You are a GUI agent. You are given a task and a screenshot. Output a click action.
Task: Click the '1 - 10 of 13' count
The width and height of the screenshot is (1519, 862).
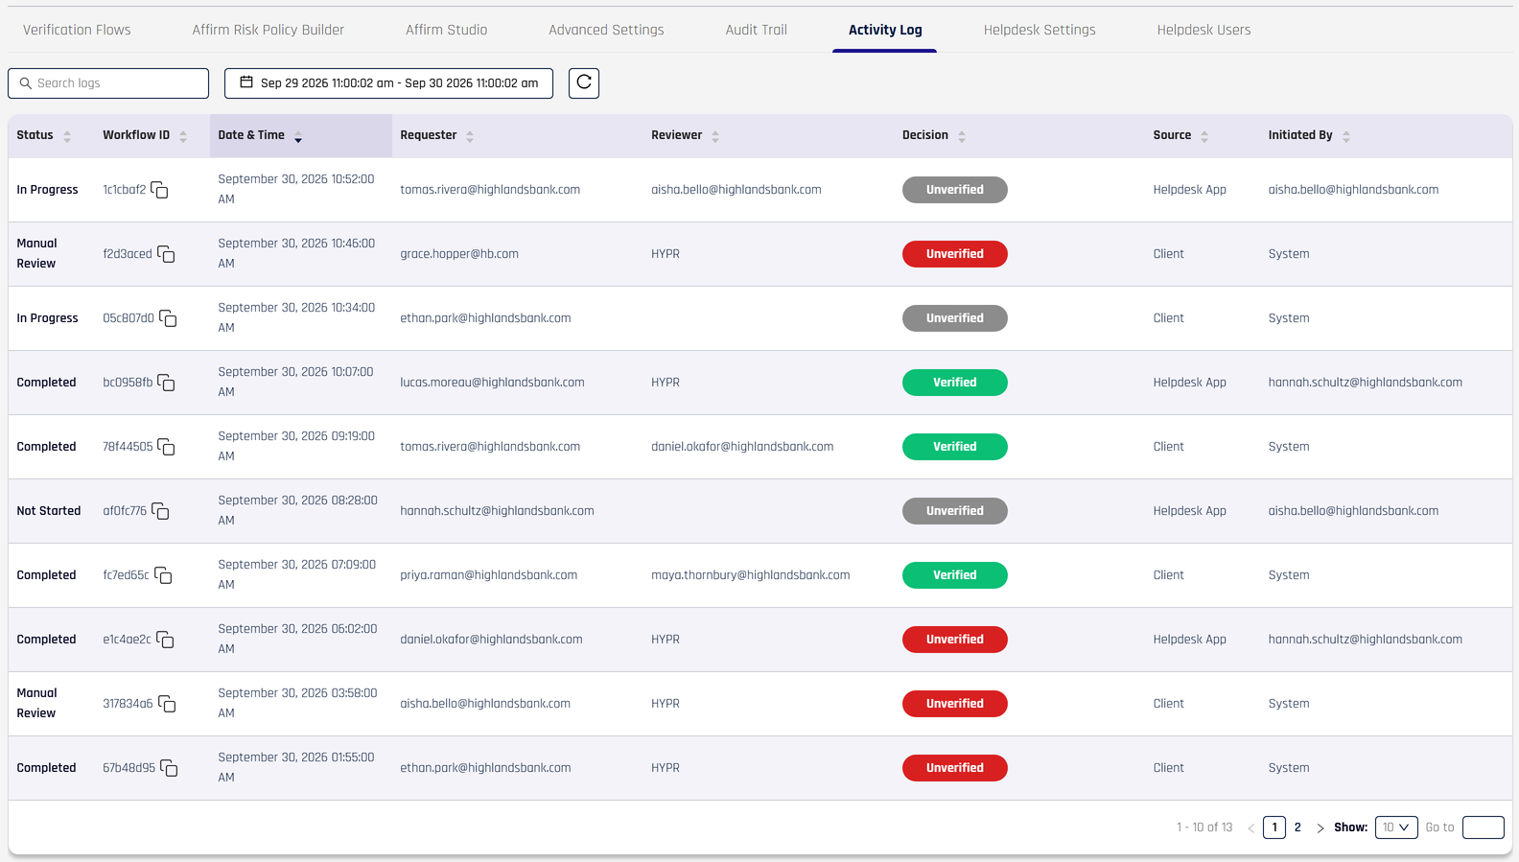pos(1204,827)
